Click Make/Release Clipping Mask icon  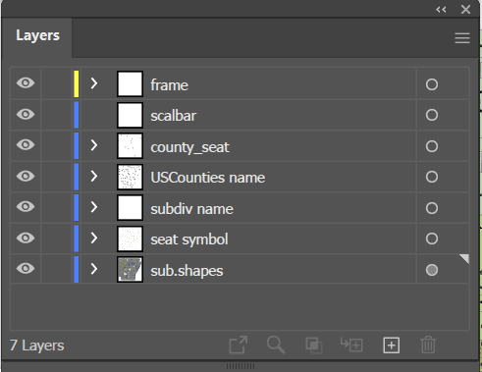pyautogui.click(x=313, y=345)
